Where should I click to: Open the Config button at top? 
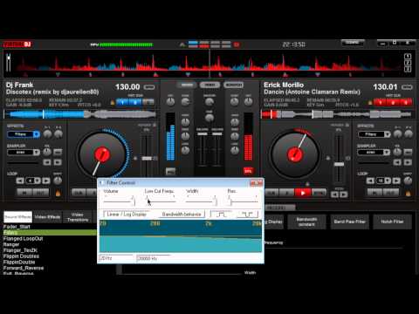[353, 43]
